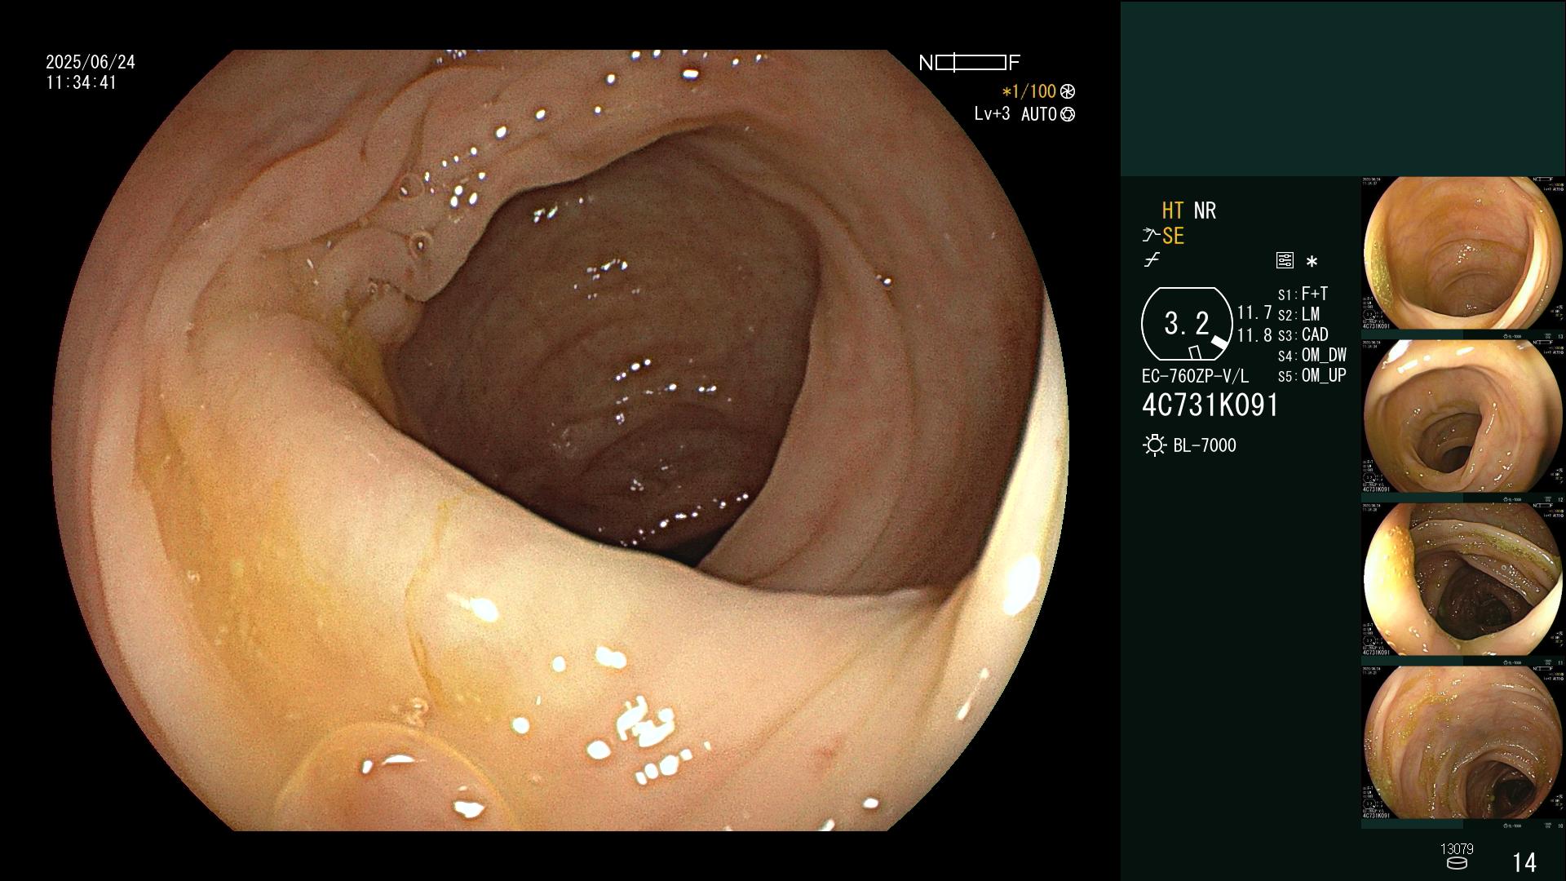Click the light source sun icon
Image resolution: width=1566 pixels, height=881 pixels.
[1154, 445]
